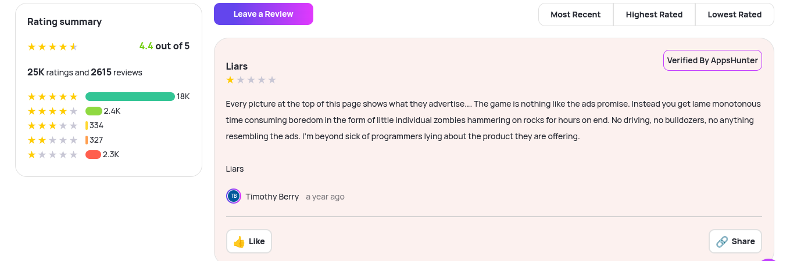
Task: Click the one-star row stars in summary
Action: coord(52,154)
